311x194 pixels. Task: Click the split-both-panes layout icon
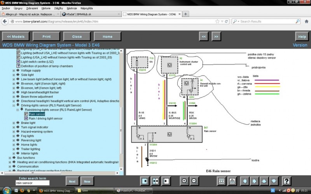pyautogui.click(x=155, y=181)
